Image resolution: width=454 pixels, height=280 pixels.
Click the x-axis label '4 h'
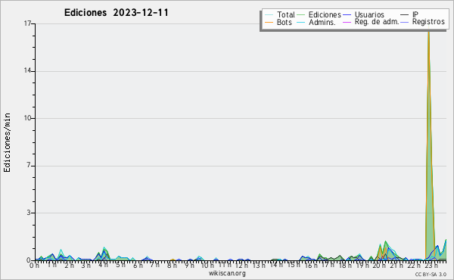tap(103, 265)
